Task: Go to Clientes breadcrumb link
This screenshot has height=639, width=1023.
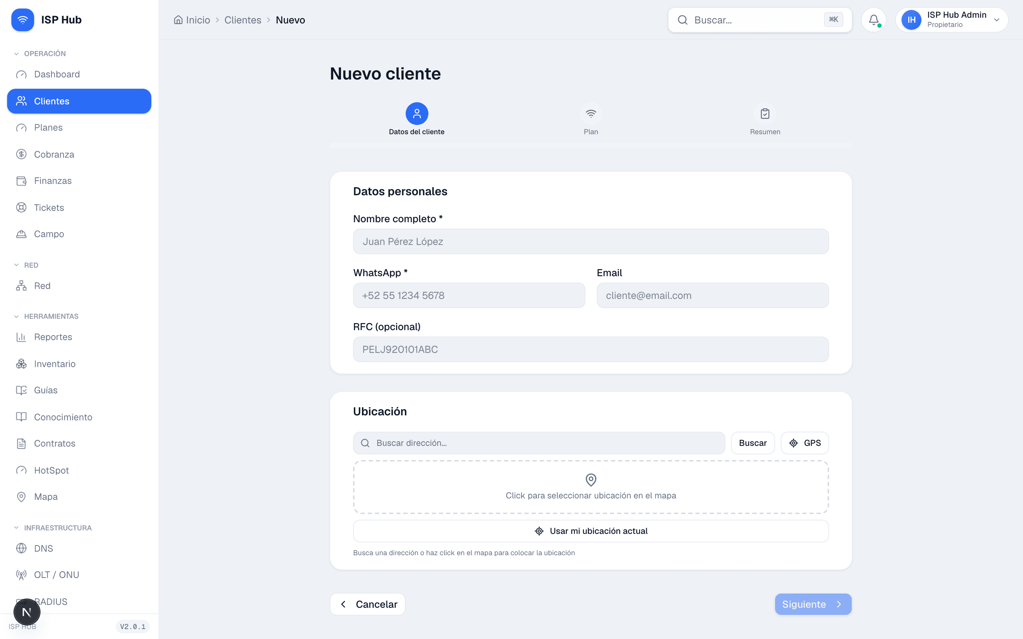Action: [243, 20]
